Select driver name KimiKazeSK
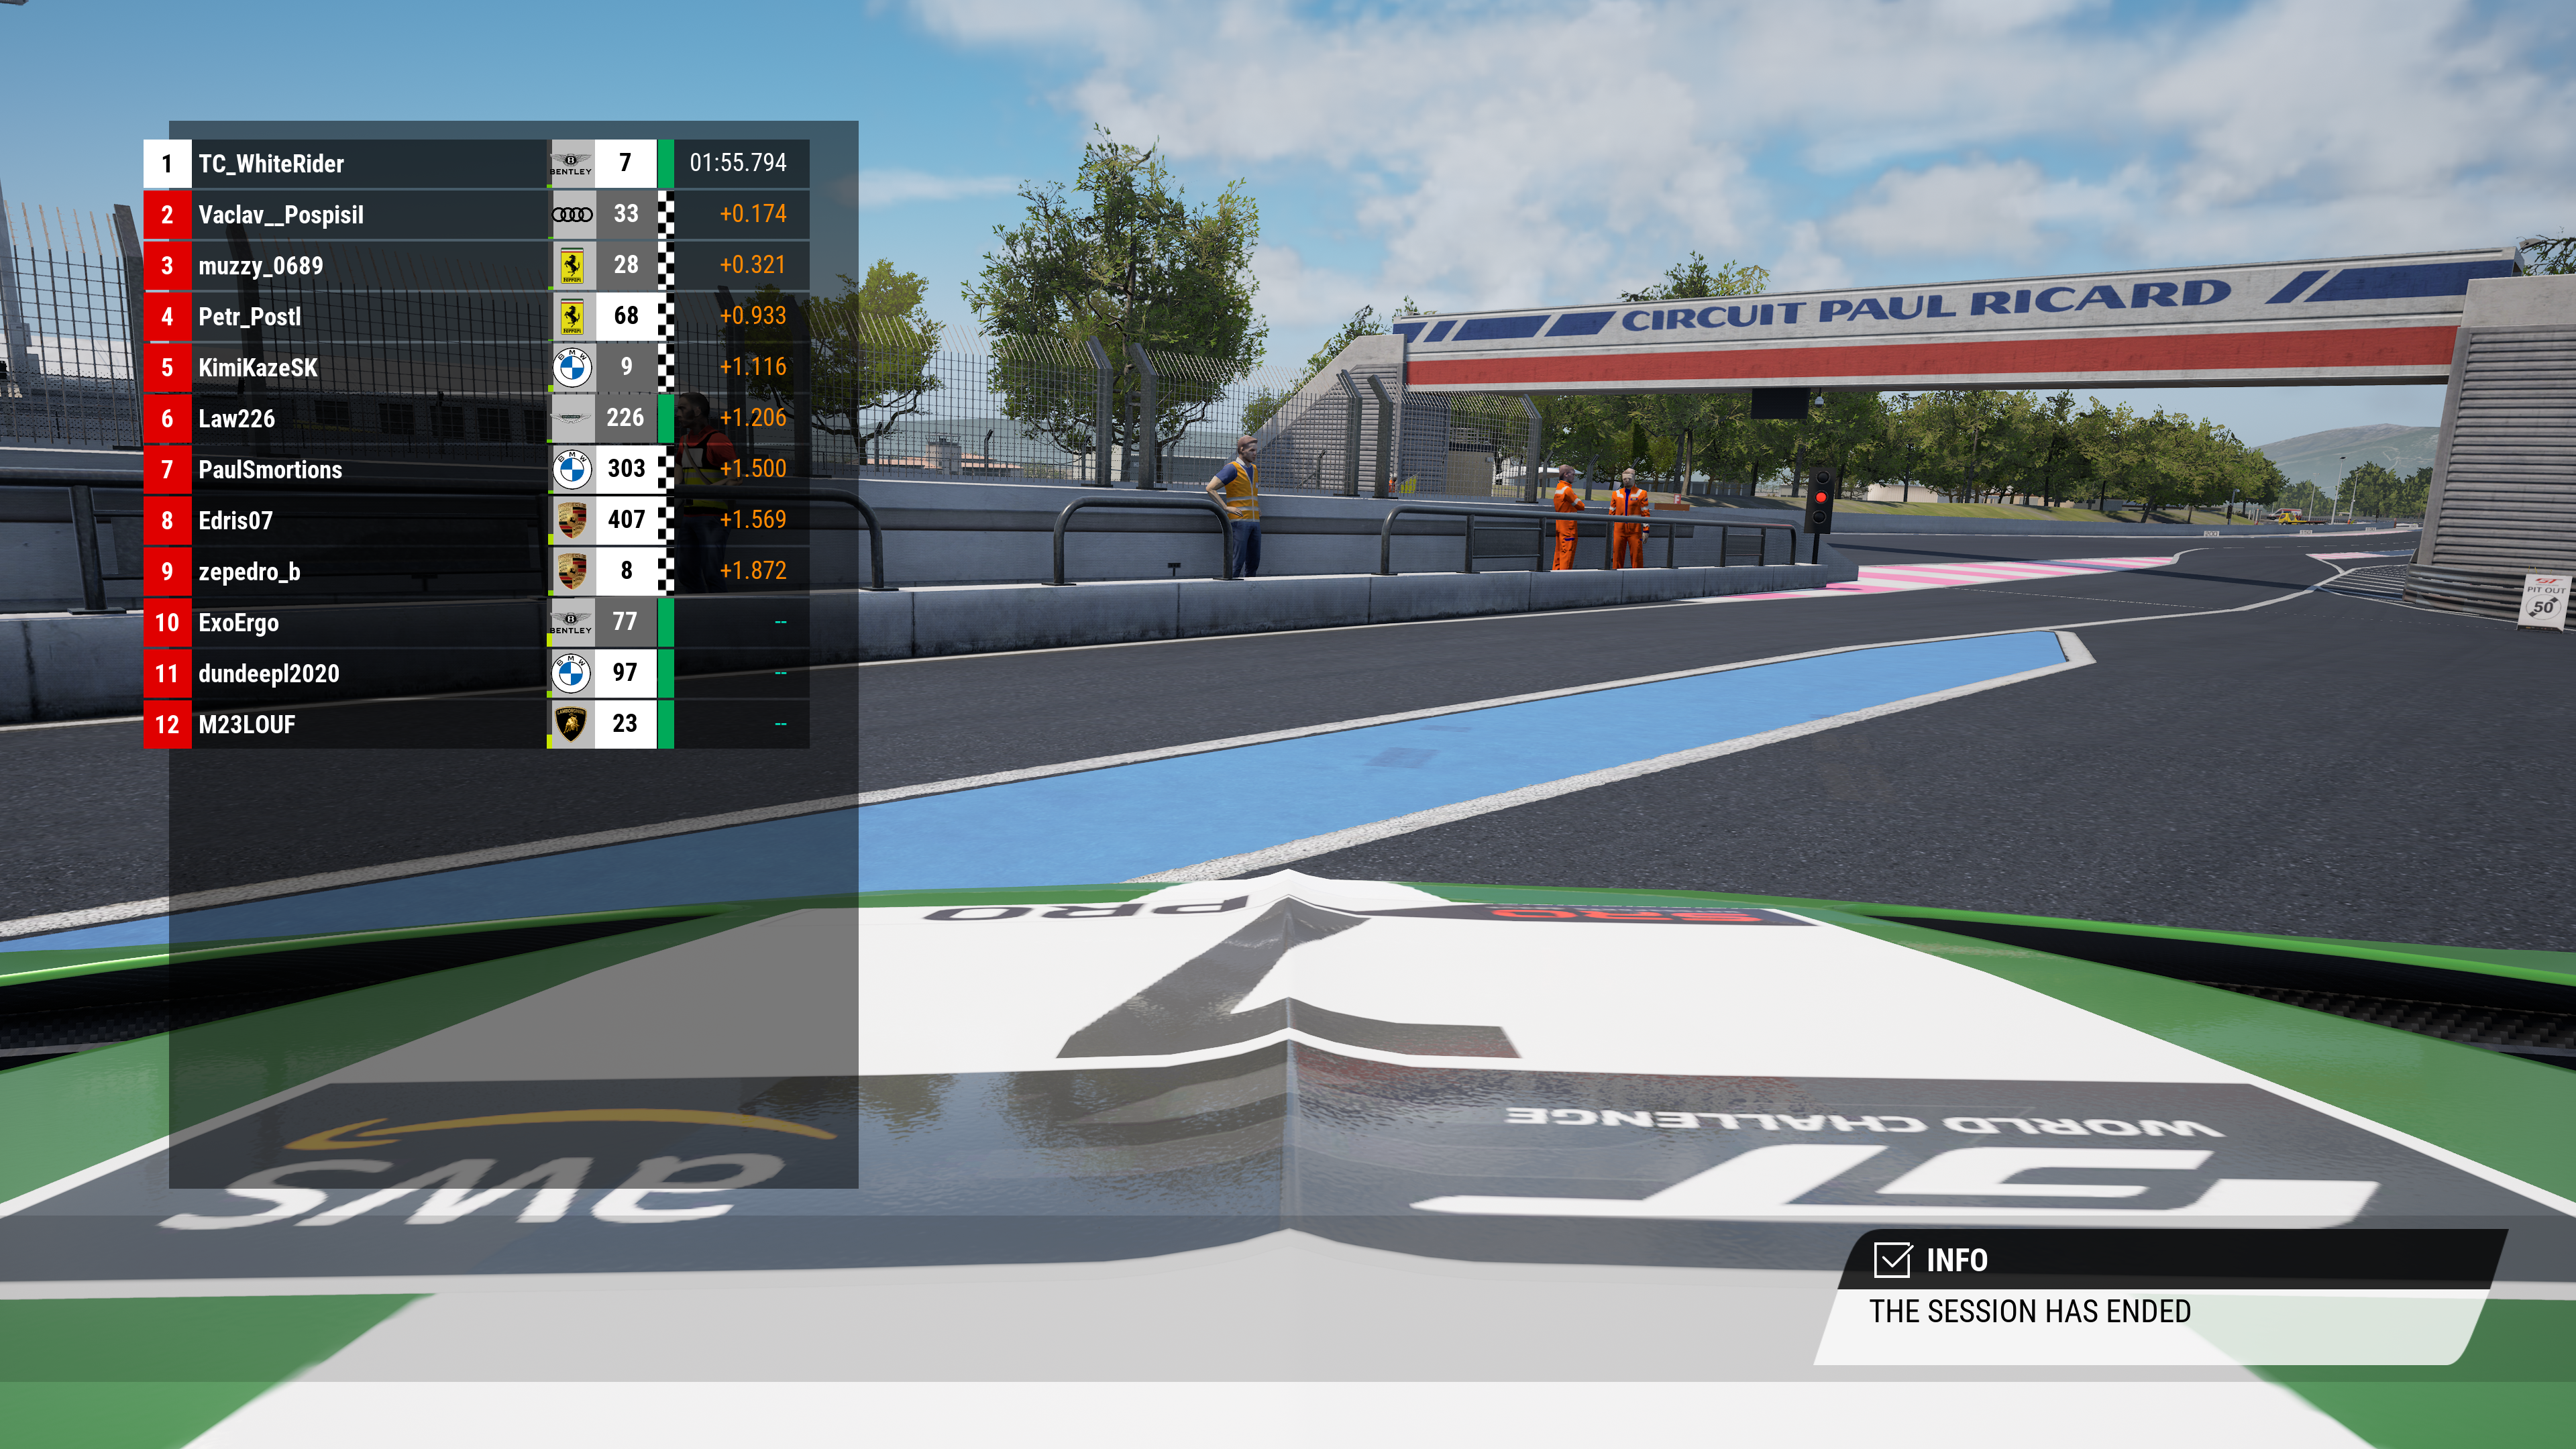 (258, 368)
